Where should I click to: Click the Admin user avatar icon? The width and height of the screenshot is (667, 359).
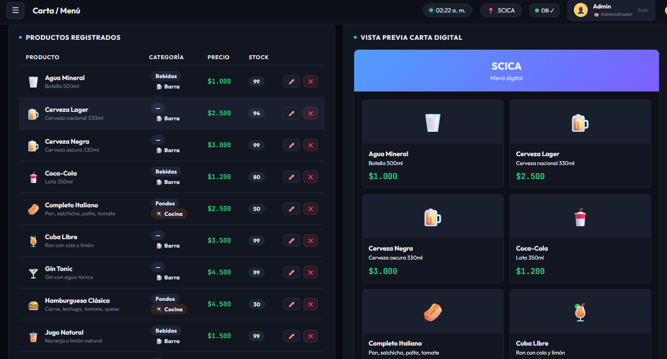click(580, 10)
